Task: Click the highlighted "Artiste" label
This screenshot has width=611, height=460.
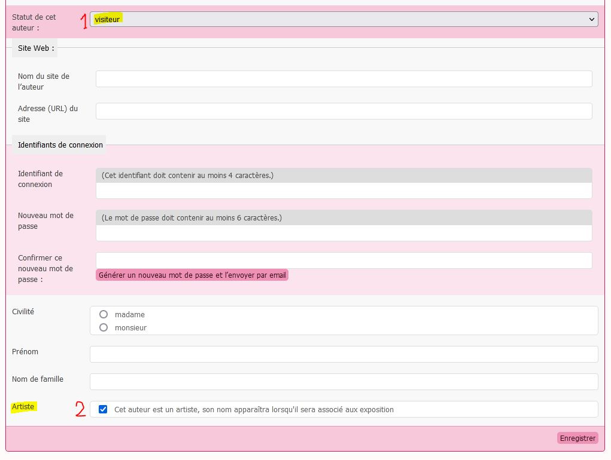Action: coord(23,407)
